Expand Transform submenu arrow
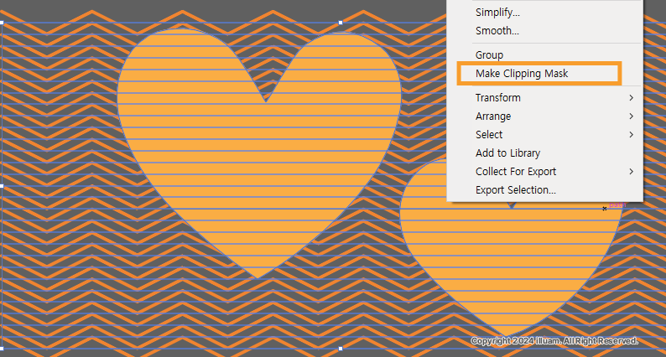Image resolution: width=666 pixels, height=357 pixels. 631,98
